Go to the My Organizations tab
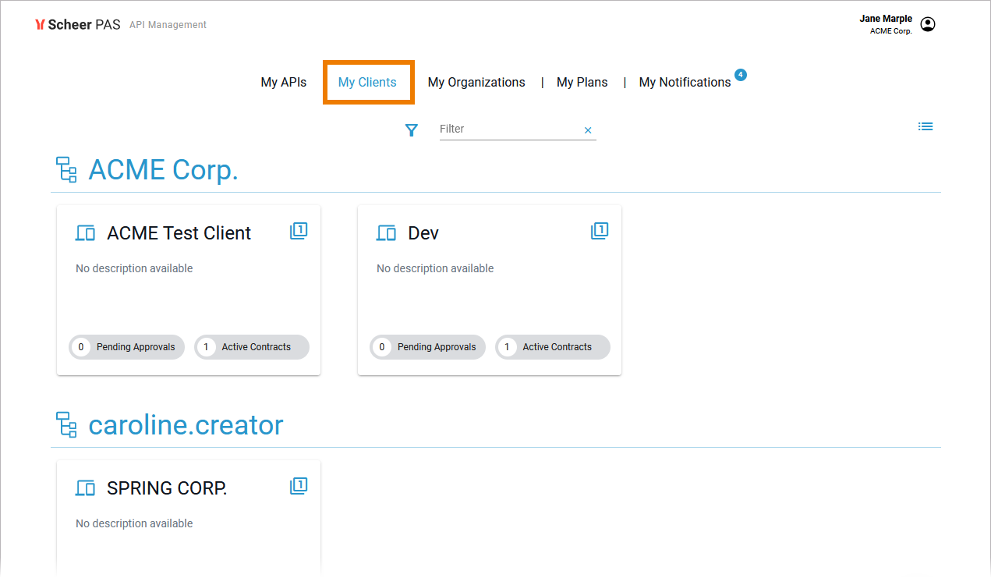This screenshot has width=991, height=578. coord(476,82)
